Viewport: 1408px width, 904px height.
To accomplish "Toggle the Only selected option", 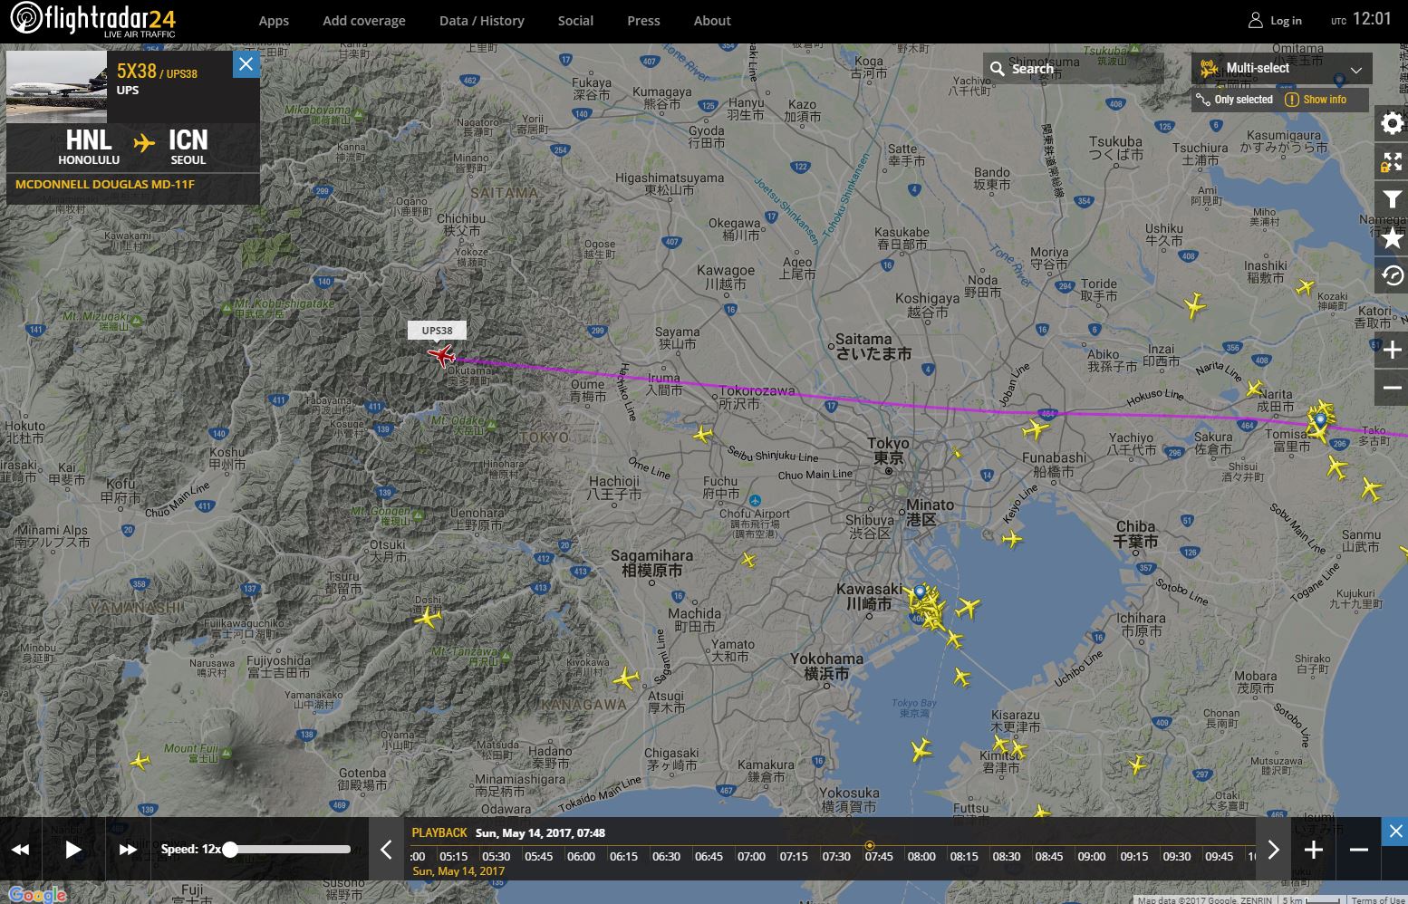I will pyautogui.click(x=1234, y=100).
